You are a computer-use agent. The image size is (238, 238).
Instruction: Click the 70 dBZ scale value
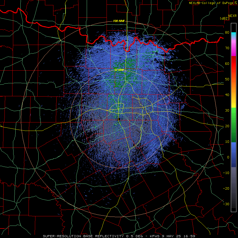[227, 48]
